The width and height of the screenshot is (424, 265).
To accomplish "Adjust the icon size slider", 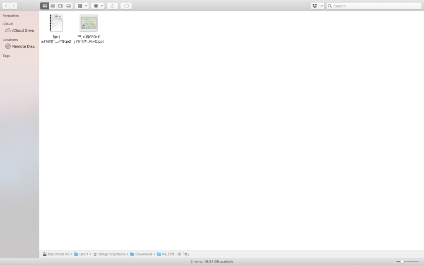I will tap(402, 261).
